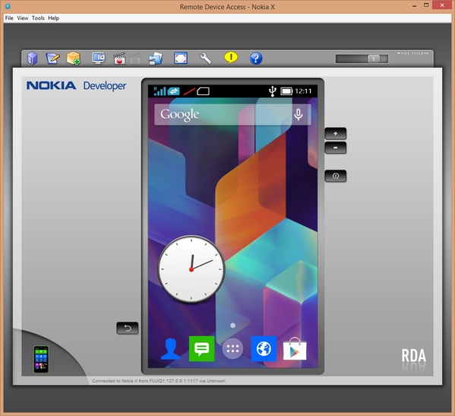Click the connection status text at bottom
455x416 pixels.
159,381
